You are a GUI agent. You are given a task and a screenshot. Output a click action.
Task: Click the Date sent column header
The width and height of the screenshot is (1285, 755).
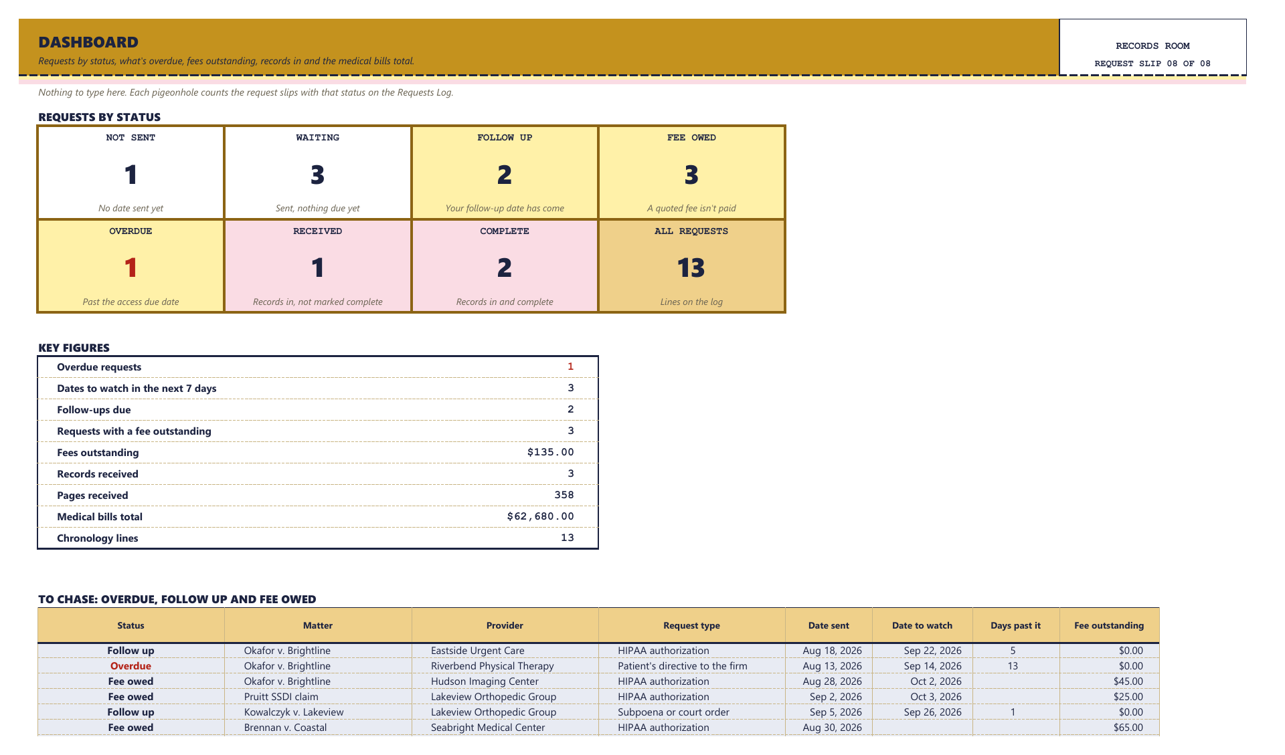point(829,625)
